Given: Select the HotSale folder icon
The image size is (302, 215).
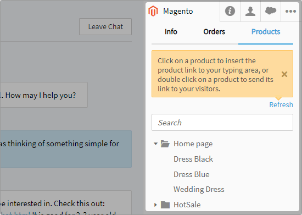Looking at the screenshot, I should pyautogui.click(x=165, y=205).
